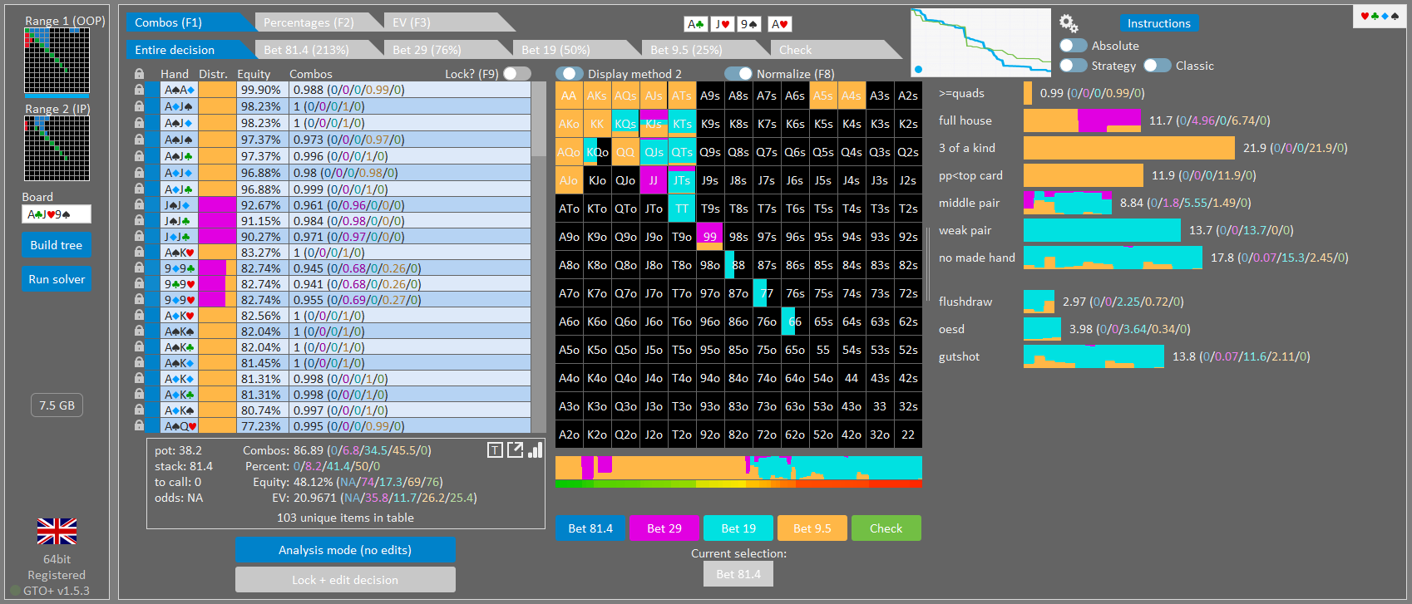Click the nine of spades board card

748,24
